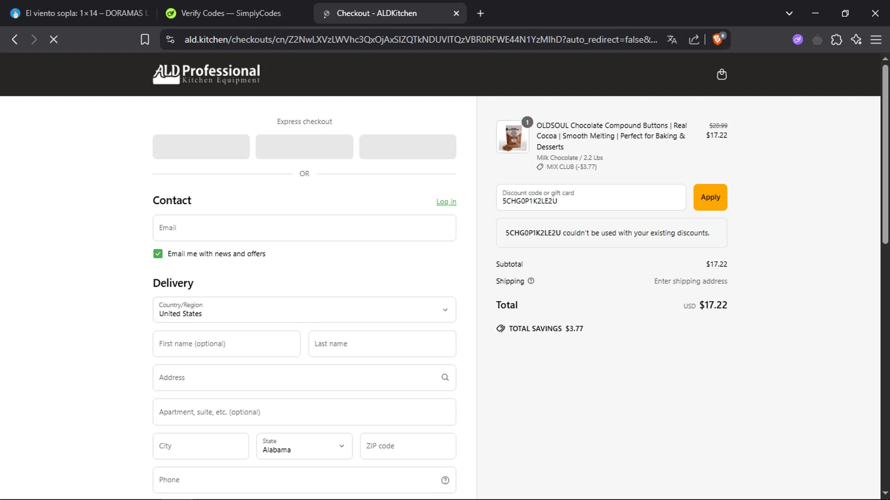Bookmark this page

coord(145,39)
